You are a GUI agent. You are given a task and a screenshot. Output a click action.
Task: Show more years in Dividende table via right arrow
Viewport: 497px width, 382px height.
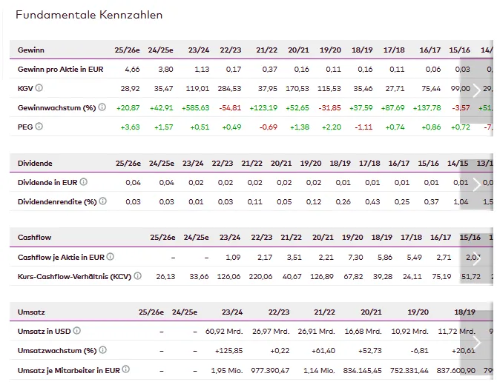tap(476, 184)
